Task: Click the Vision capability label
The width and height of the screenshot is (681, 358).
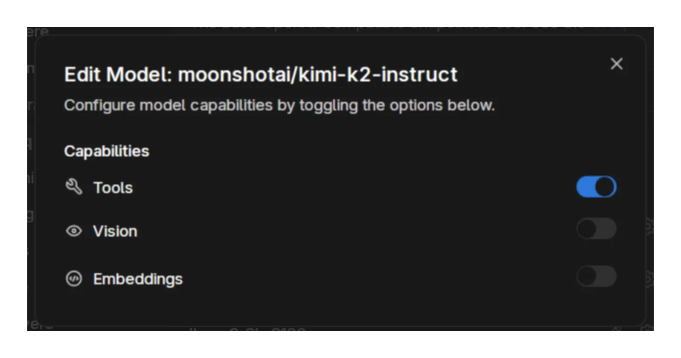Action: click(115, 231)
